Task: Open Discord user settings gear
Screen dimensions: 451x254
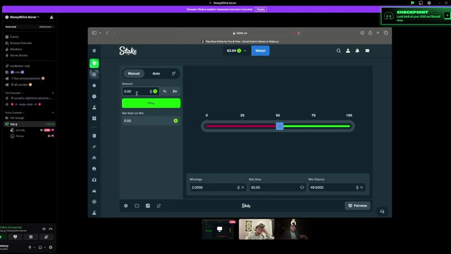Action: [50, 247]
